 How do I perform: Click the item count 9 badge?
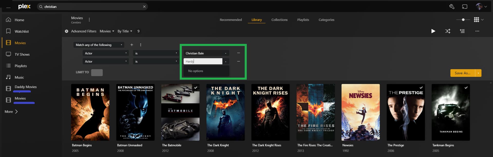[138, 31]
